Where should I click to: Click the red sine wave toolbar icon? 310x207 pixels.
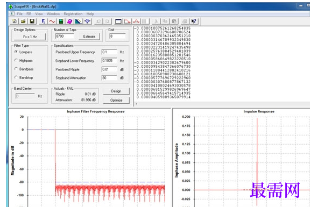(52, 21)
